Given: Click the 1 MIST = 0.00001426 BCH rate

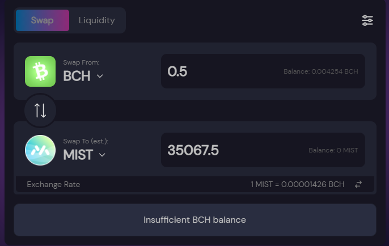Looking at the screenshot, I should tap(298, 184).
